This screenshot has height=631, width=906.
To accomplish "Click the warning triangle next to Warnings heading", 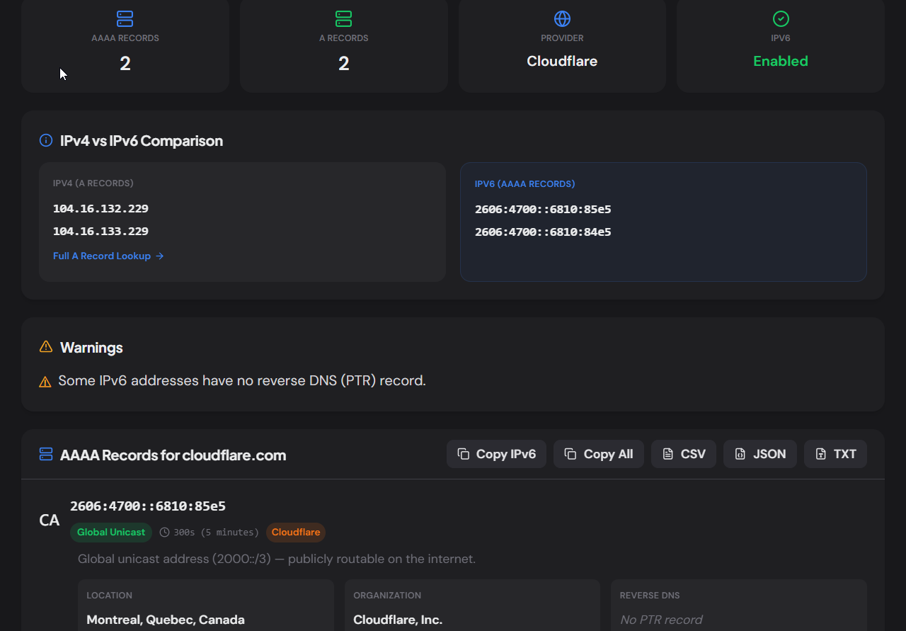I will pyautogui.click(x=46, y=347).
